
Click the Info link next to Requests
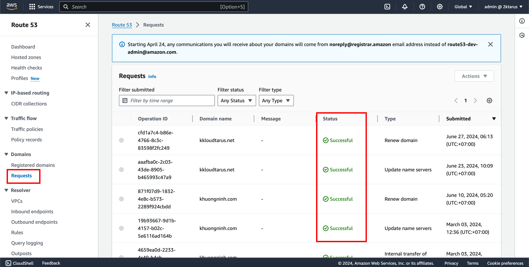pos(152,76)
